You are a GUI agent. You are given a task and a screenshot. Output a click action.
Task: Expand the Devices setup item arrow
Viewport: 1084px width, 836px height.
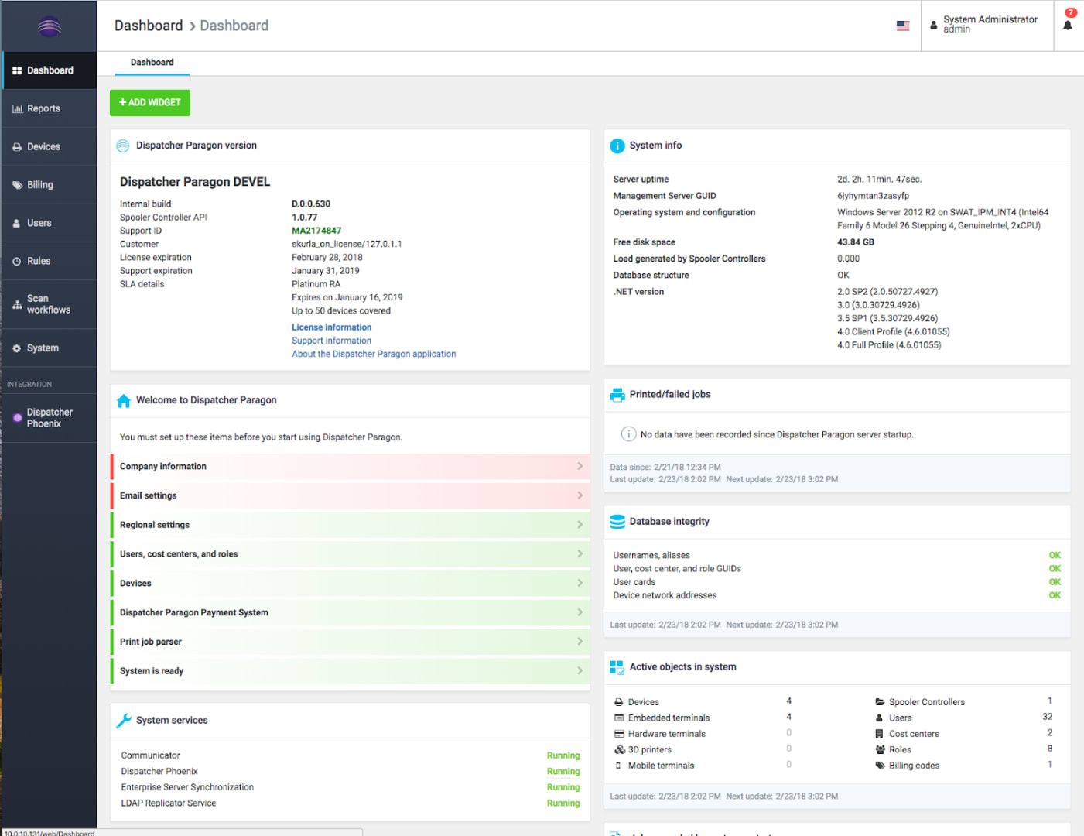click(580, 583)
